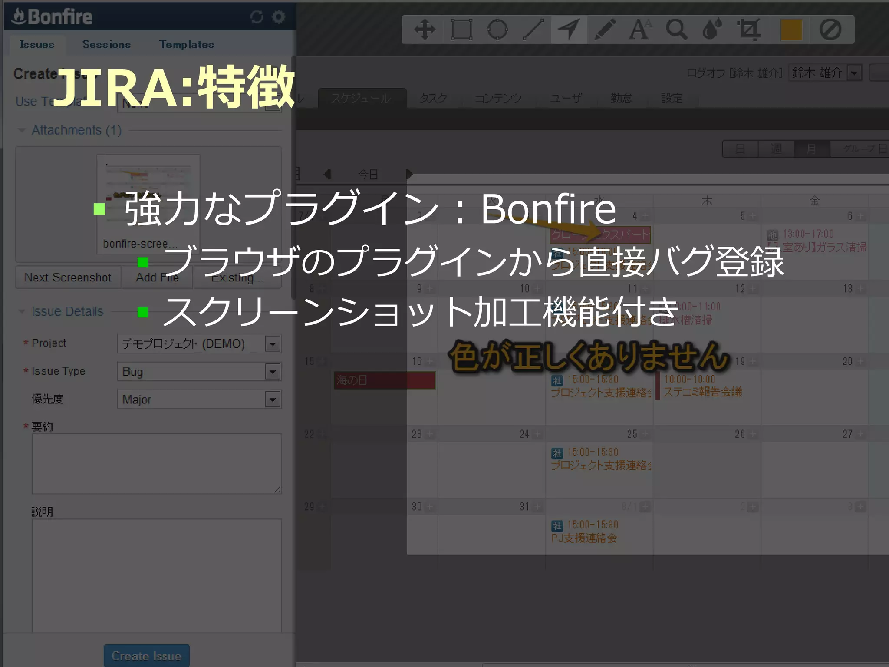Viewport: 889px width, 667px height.
Task: Add event on day 20 plus icon
Action: tap(860, 361)
